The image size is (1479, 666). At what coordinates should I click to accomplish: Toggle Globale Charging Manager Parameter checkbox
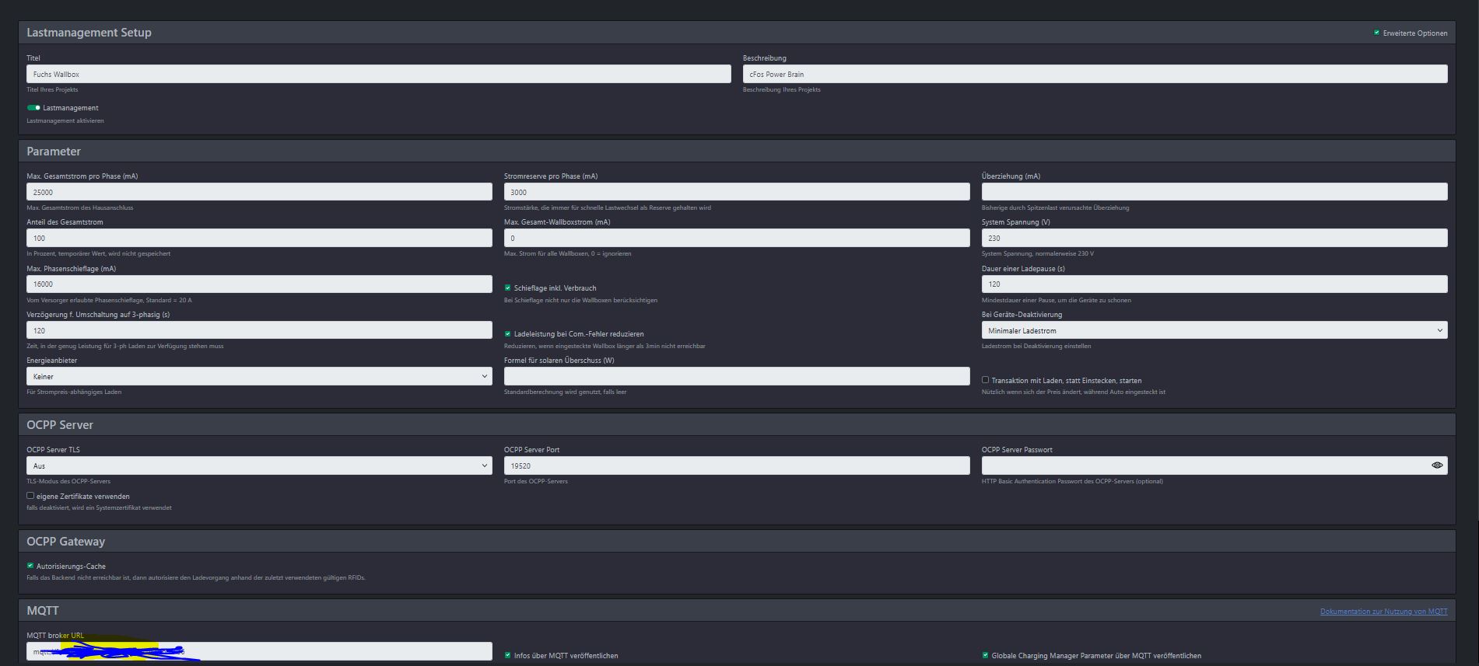(985, 655)
